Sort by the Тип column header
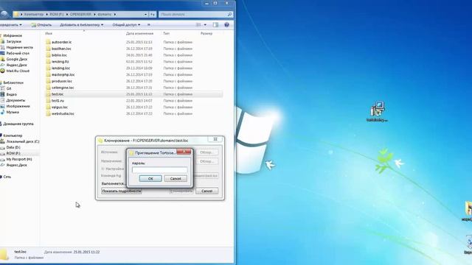This screenshot has width=472, height=265. pyautogui.click(x=166, y=34)
